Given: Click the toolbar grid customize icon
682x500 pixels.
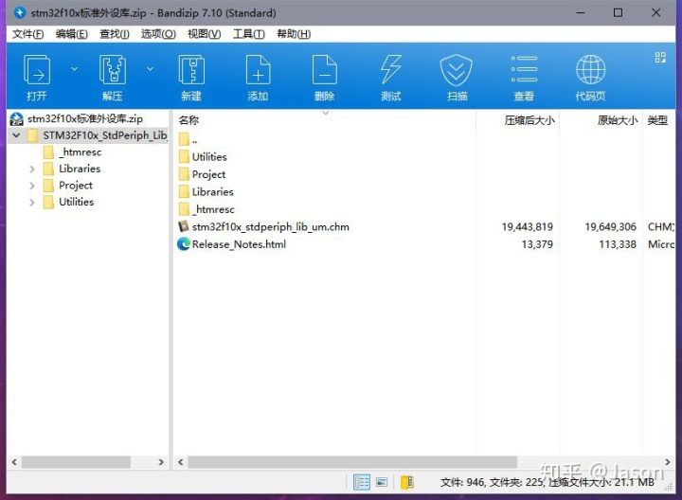Looking at the screenshot, I should (x=660, y=58).
